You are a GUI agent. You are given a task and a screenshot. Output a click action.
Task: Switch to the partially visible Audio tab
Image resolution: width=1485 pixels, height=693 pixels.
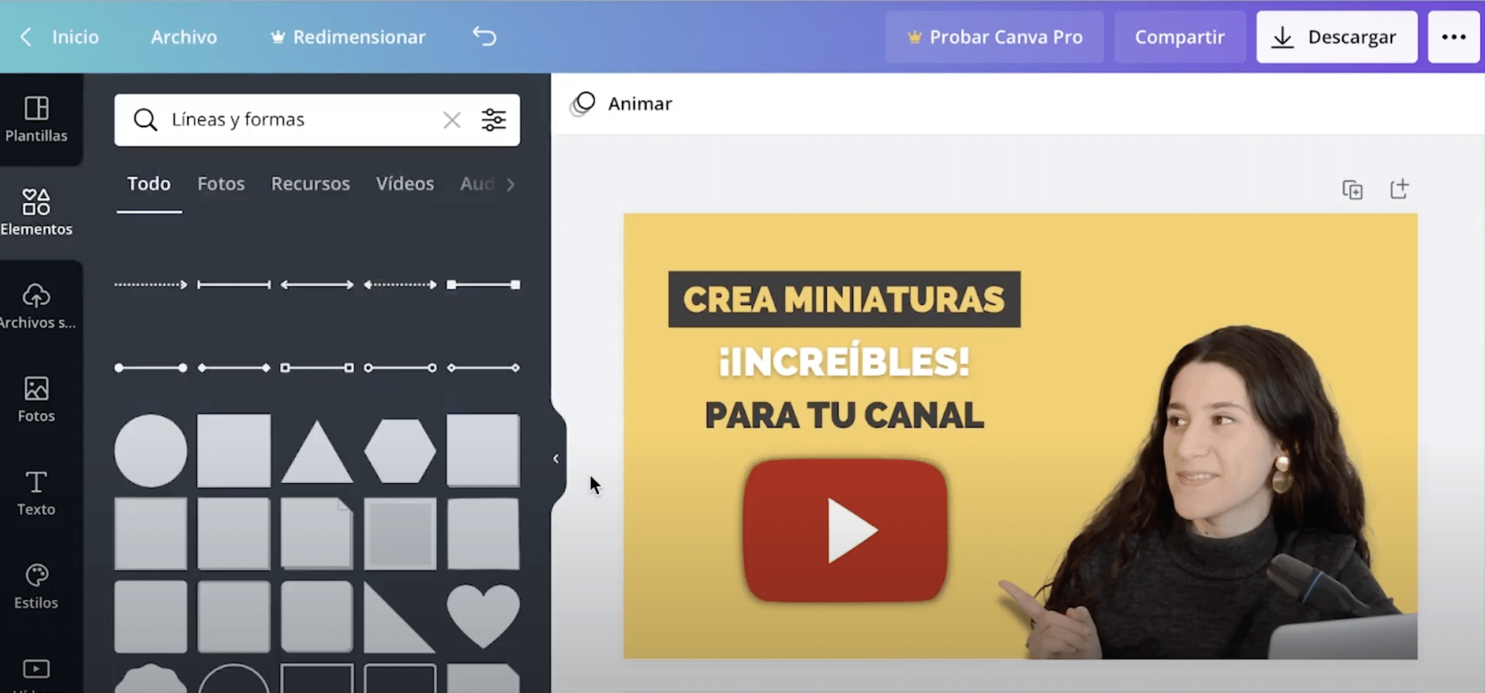477,184
